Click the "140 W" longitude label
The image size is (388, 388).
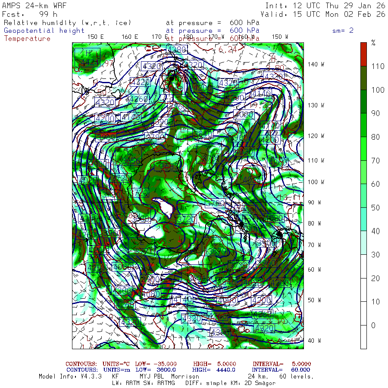pyautogui.click(x=315, y=64)
